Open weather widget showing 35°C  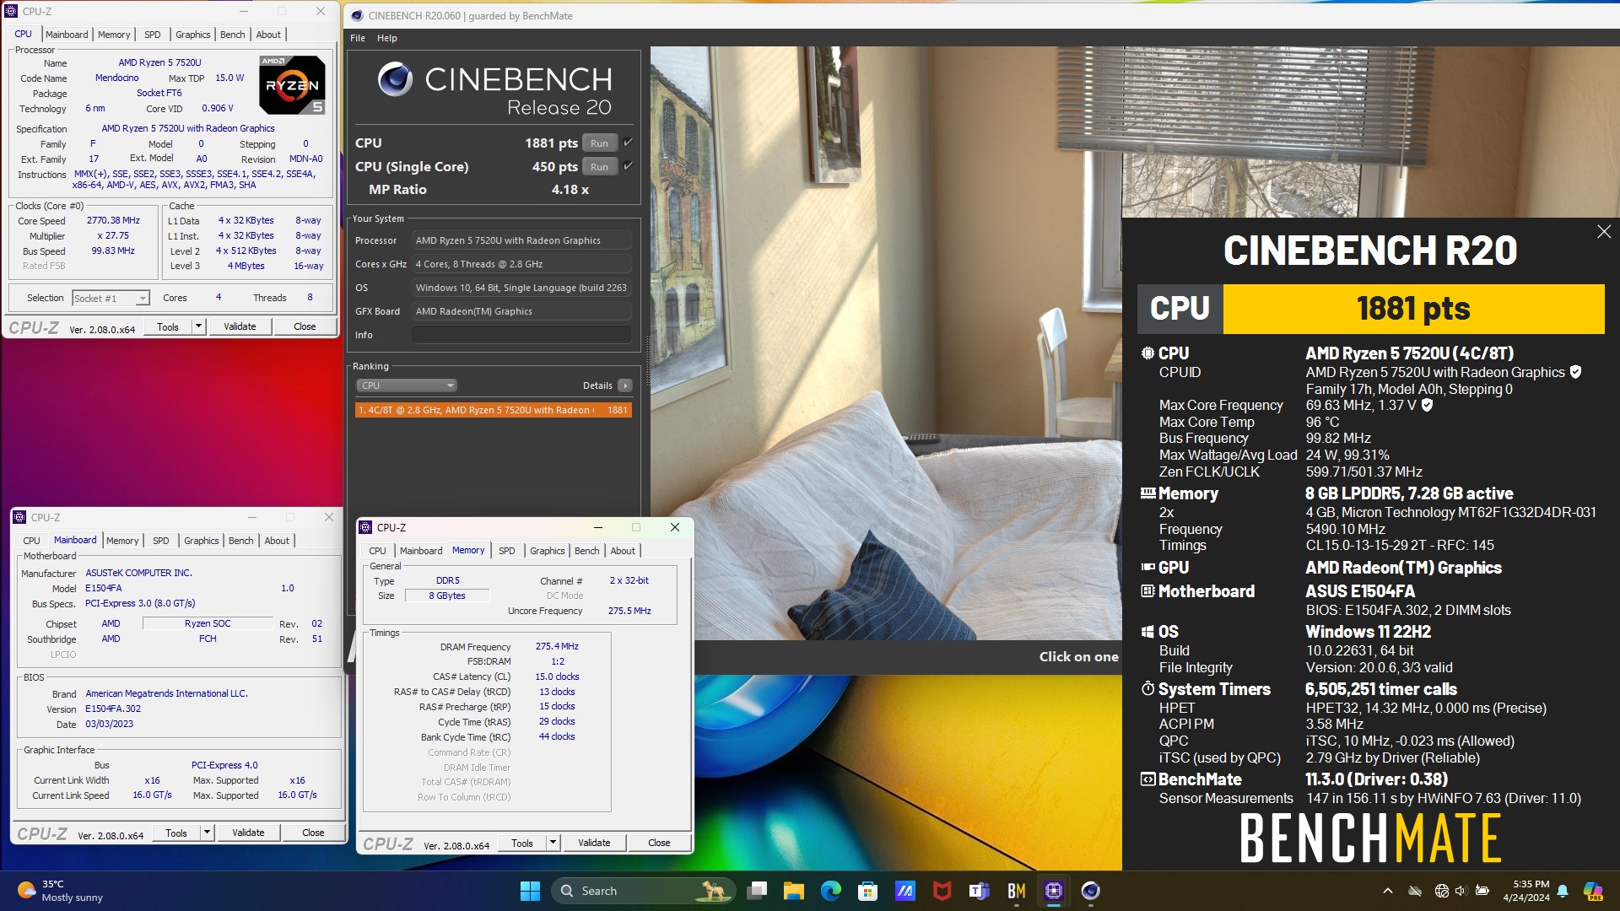[x=61, y=891]
